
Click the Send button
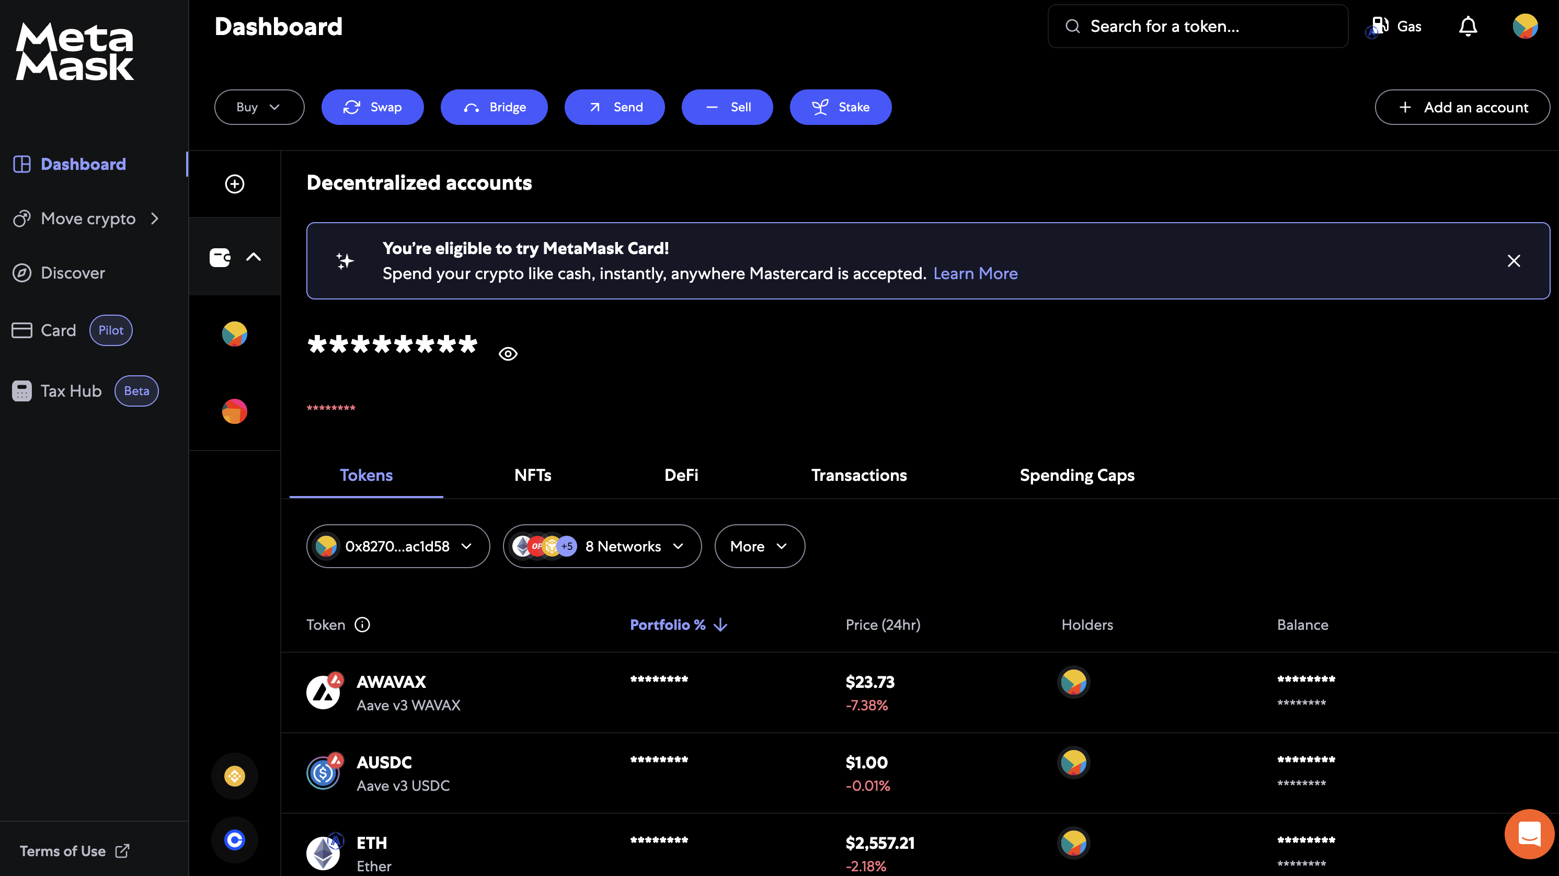tap(614, 107)
